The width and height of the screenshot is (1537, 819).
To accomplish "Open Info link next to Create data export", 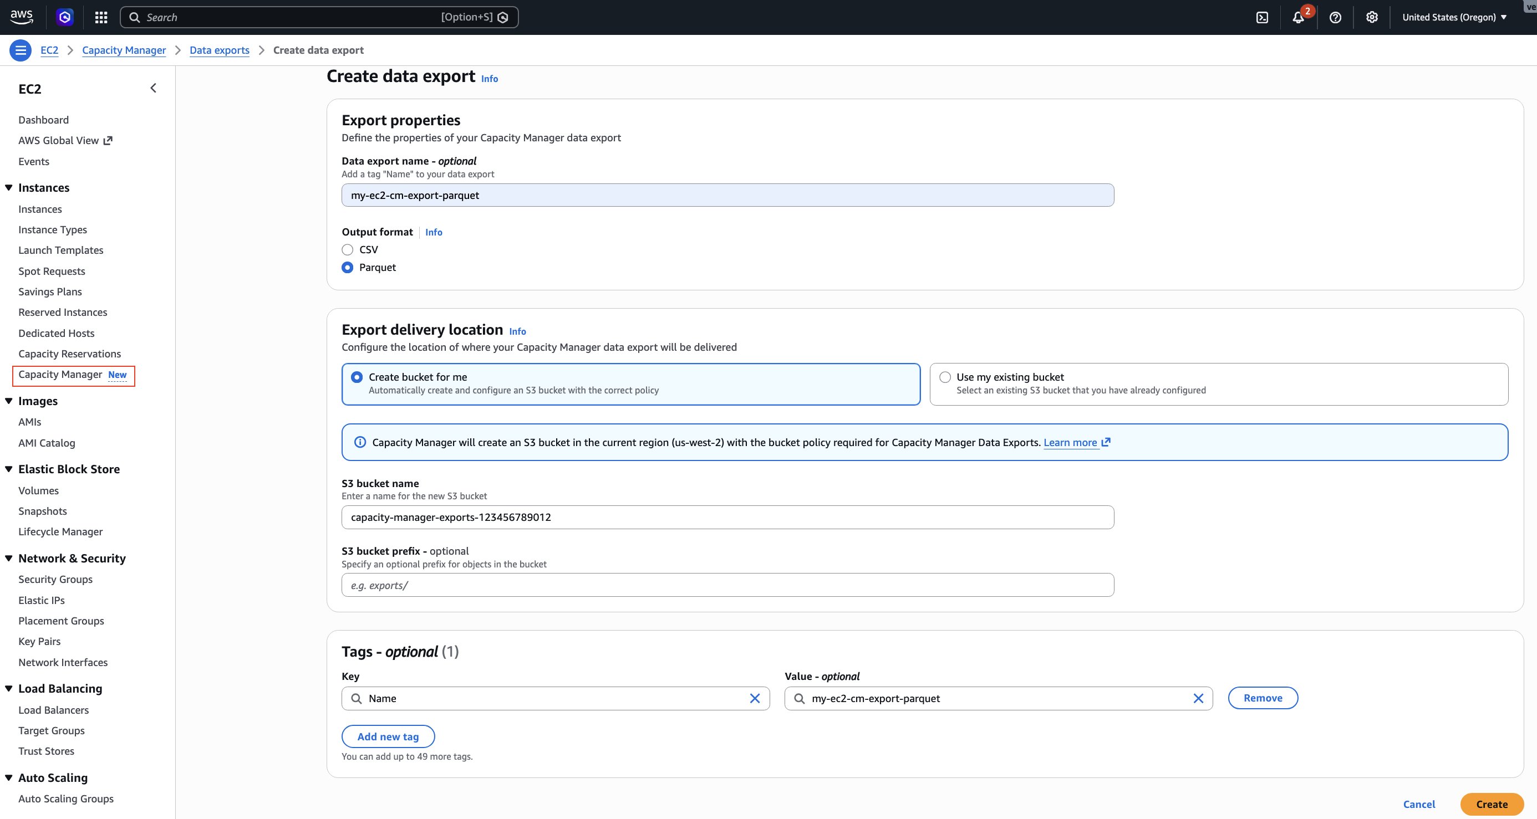I will click(x=489, y=79).
